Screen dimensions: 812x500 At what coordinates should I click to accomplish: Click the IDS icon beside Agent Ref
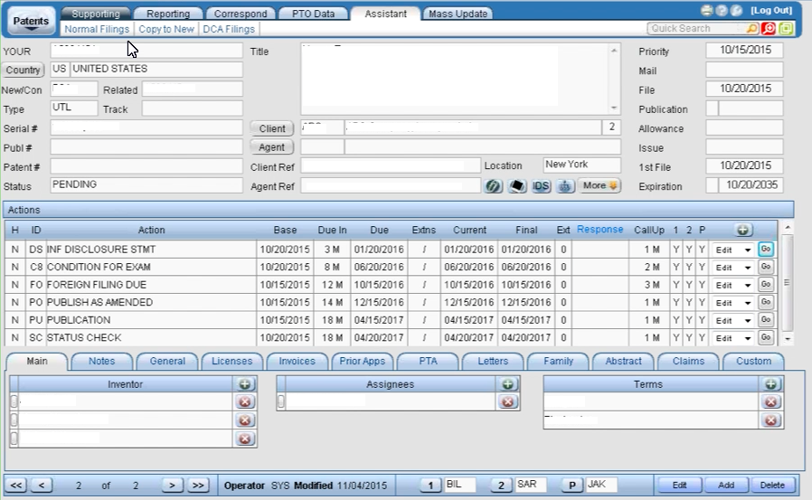click(x=541, y=186)
